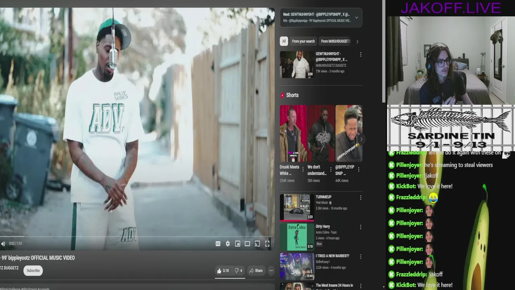The width and height of the screenshot is (515, 290).
Task: Open the @BIPPLEYIPSNIP short thumbnail
Action: point(349,134)
